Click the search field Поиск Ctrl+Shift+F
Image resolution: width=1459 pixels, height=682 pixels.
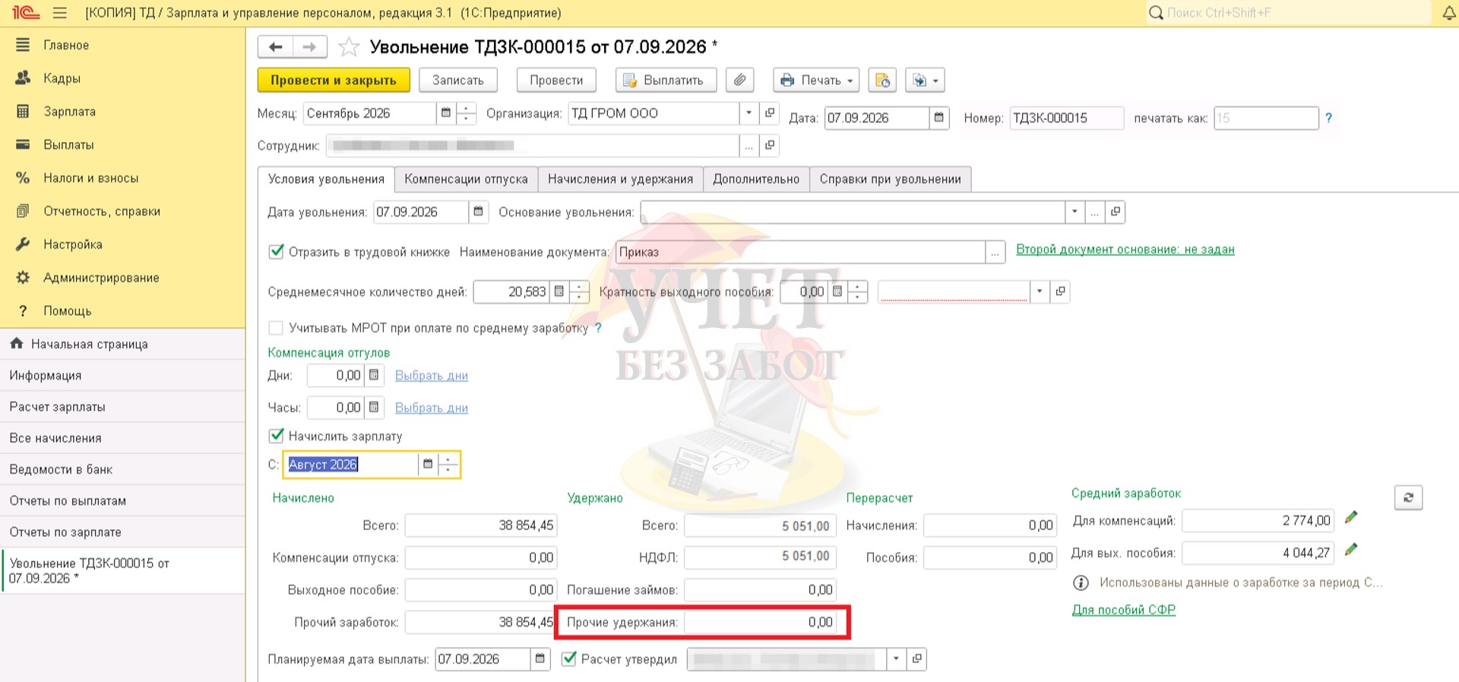(1289, 13)
